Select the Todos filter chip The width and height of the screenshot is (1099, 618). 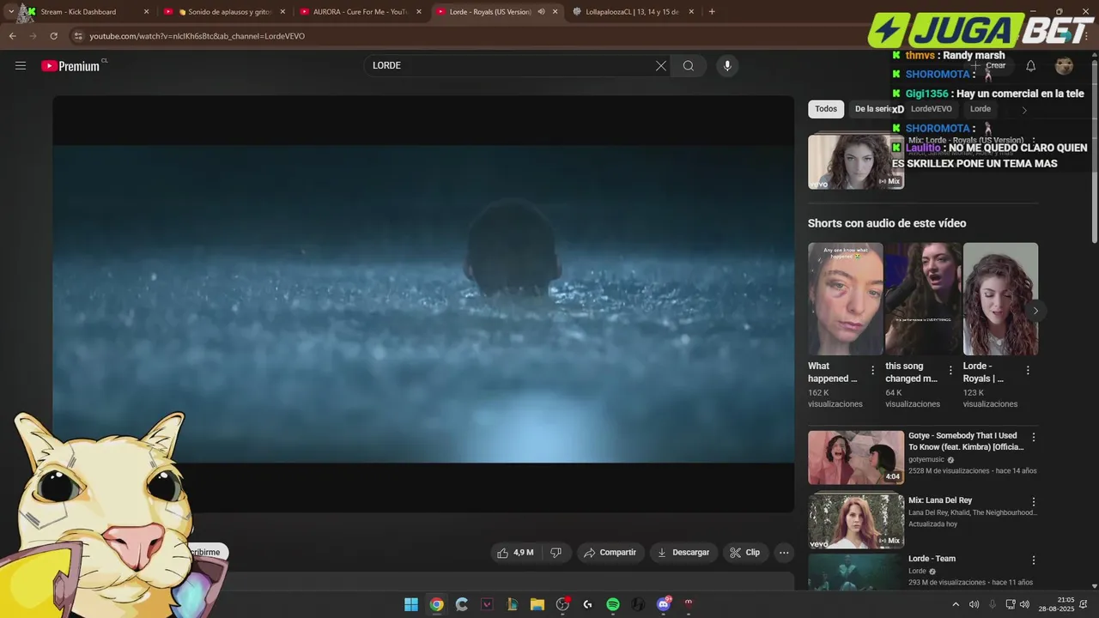[x=826, y=109]
